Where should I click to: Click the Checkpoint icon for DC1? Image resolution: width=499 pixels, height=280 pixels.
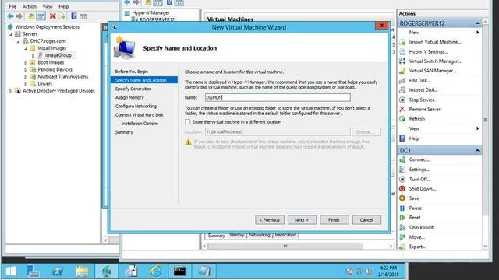[x=402, y=227]
